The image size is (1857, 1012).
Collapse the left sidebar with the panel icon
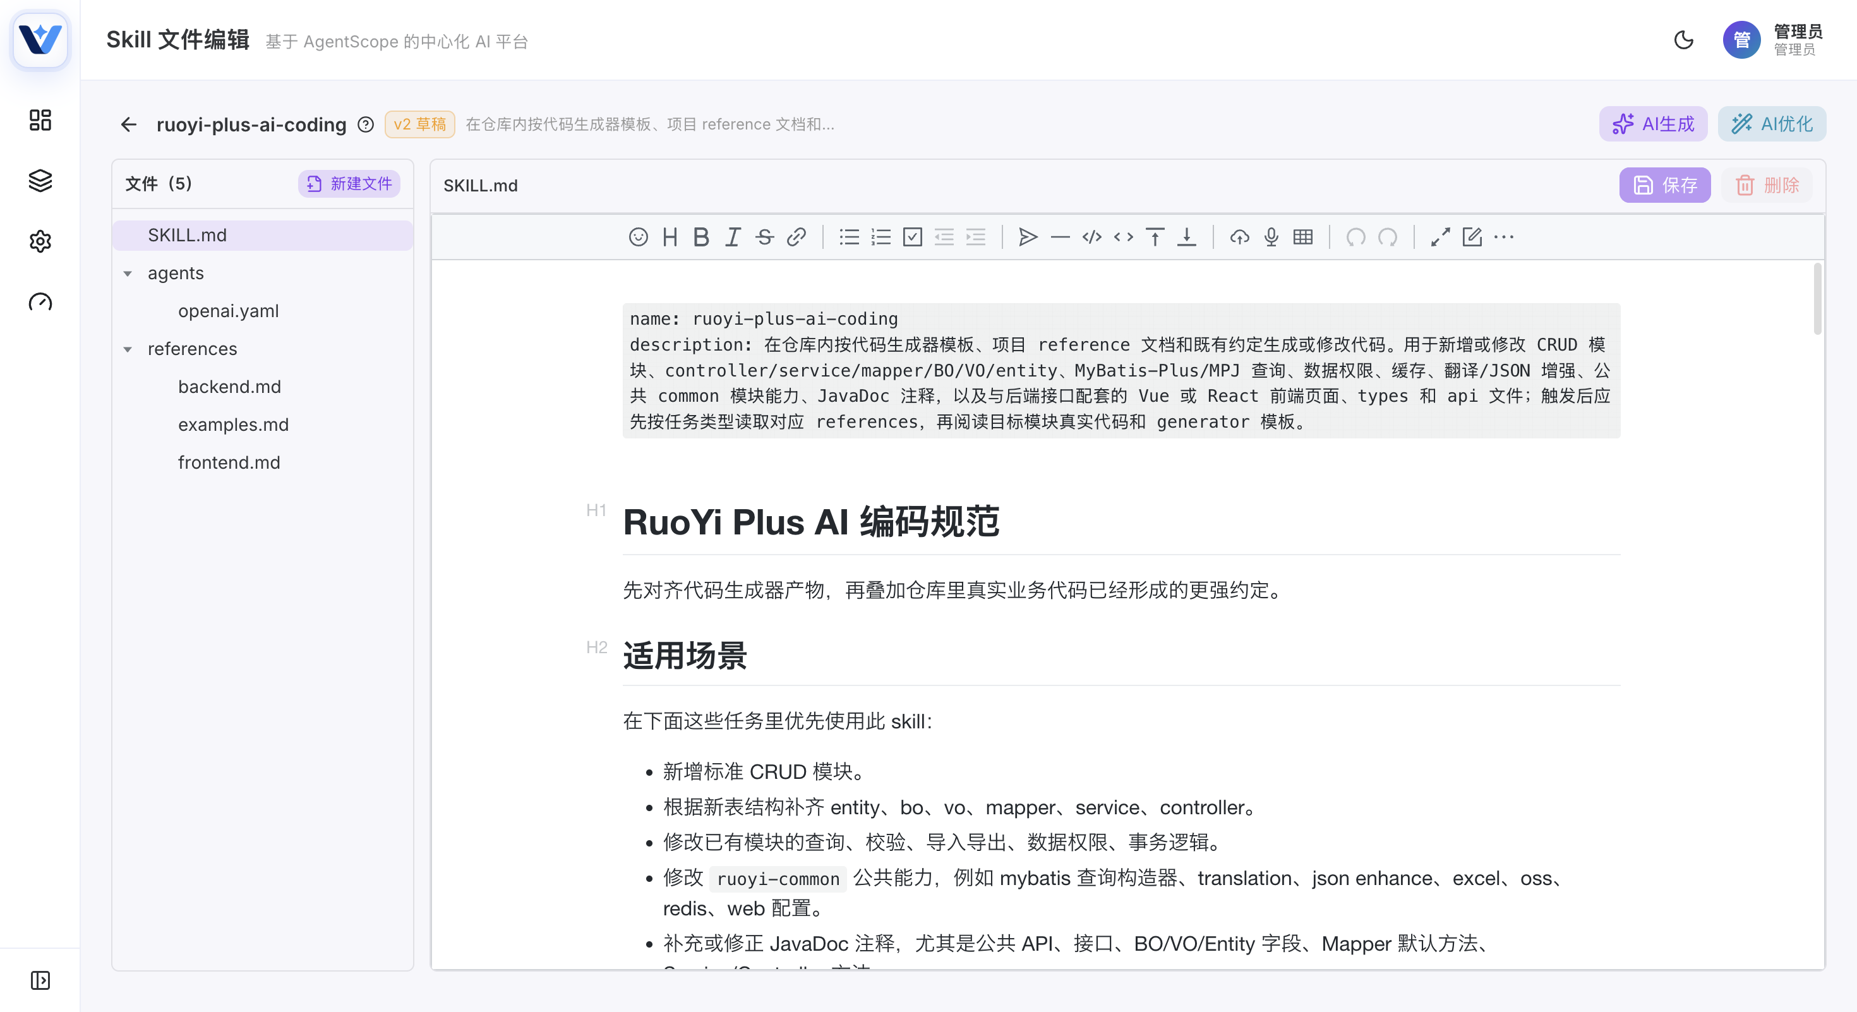40,980
